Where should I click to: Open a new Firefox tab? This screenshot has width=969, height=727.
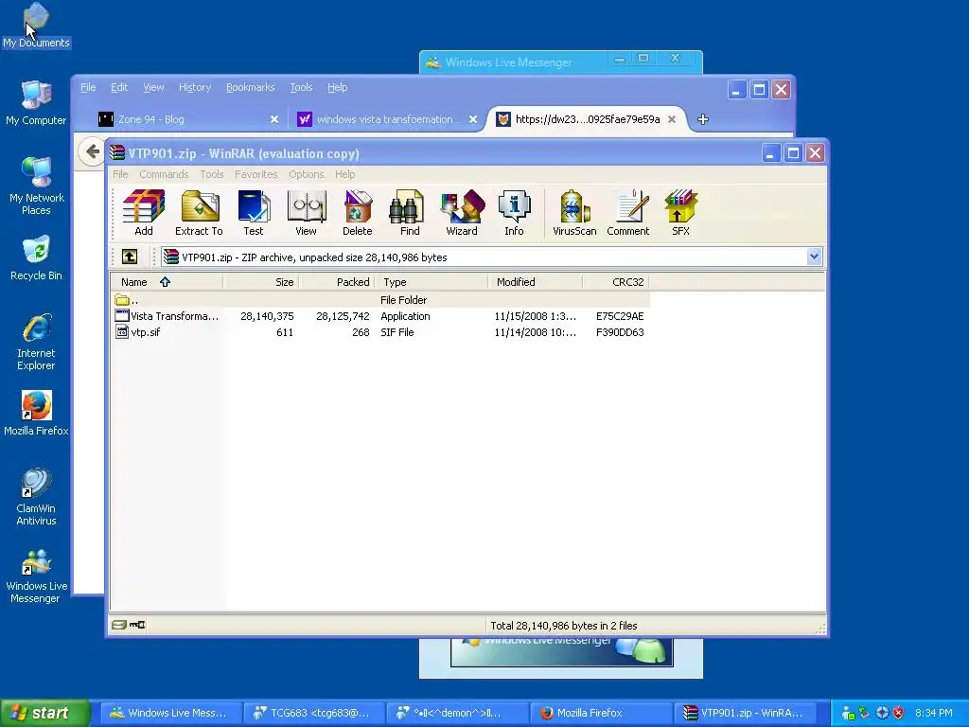pyautogui.click(x=703, y=119)
